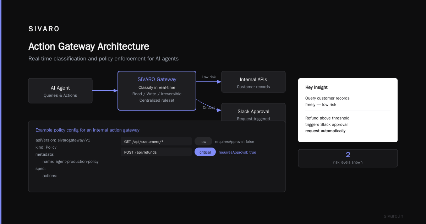Click the 'Example policy config' heading
This screenshot has width=426, height=224.
pos(88,130)
